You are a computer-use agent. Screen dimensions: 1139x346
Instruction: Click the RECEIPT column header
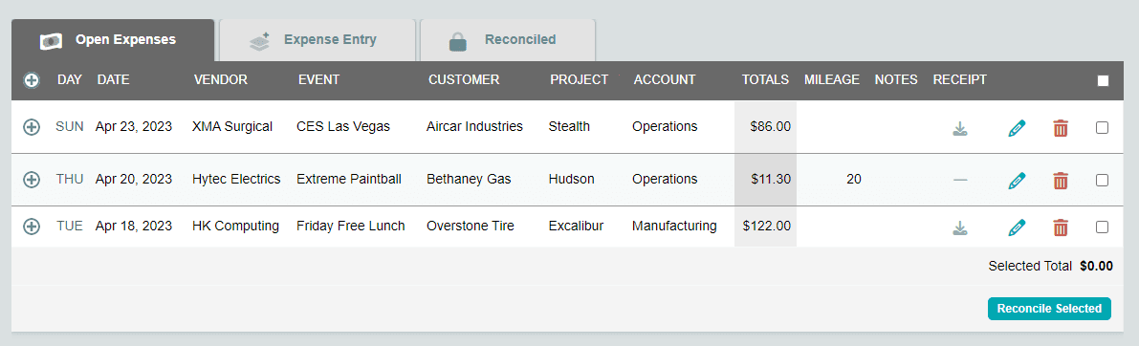click(959, 79)
